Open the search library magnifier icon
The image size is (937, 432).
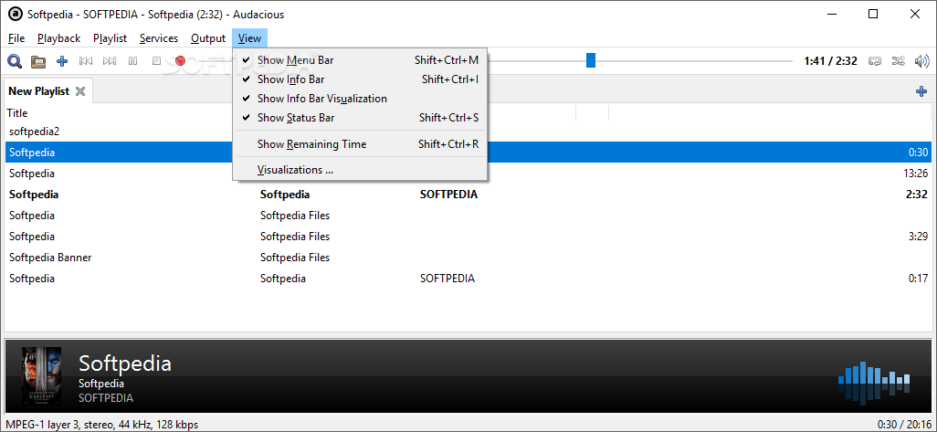[x=15, y=61]
